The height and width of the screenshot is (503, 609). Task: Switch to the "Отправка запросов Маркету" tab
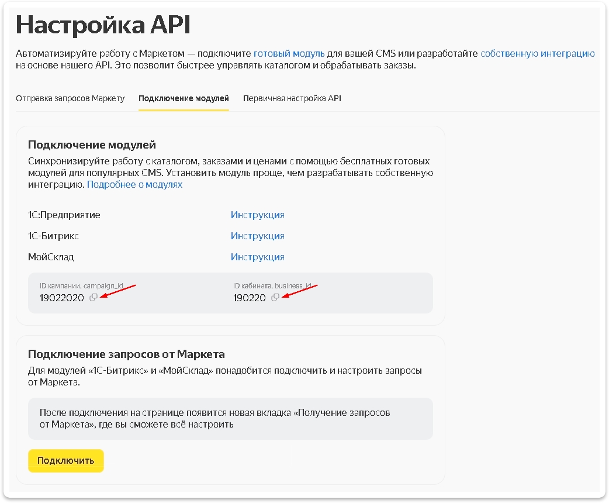coord(70,98)
